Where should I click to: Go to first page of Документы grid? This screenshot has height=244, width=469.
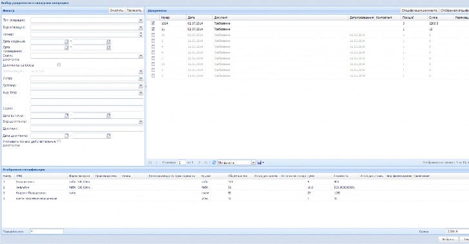click(150, 163)
